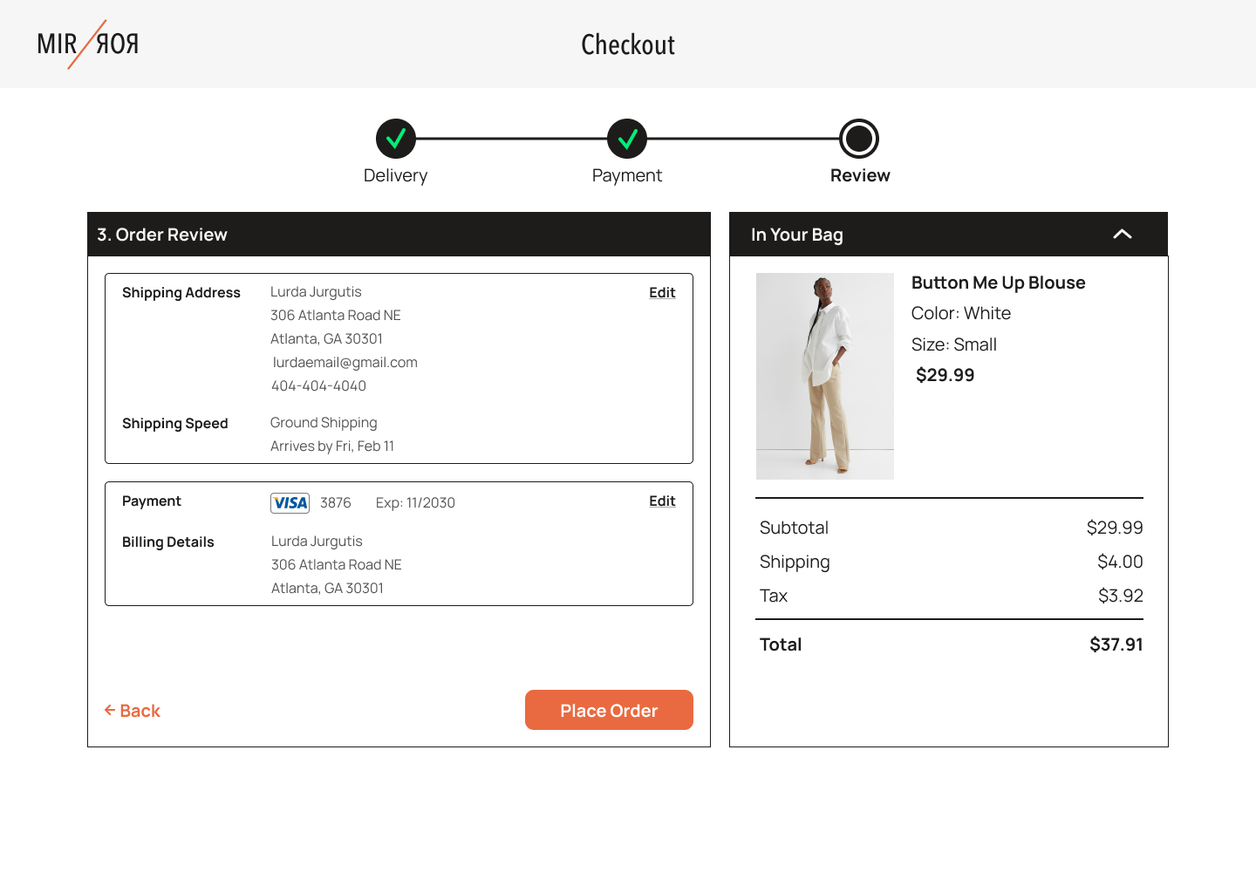Click the 3. Order Review section header
The width and height of the screenshot is (1256, 893).
tap(162, 235)
